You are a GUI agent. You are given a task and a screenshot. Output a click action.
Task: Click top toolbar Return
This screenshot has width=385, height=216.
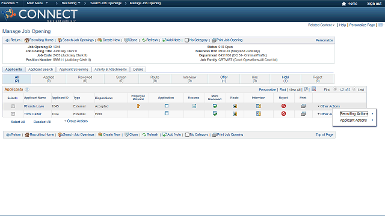[x=13, y=40]
